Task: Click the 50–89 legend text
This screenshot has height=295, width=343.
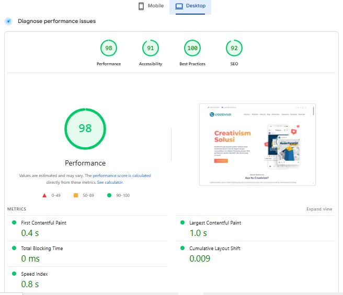Action: [88, 195]
